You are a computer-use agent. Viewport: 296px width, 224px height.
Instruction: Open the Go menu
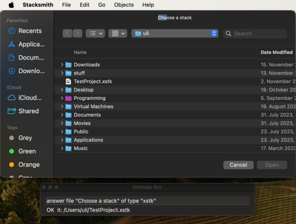102,5
